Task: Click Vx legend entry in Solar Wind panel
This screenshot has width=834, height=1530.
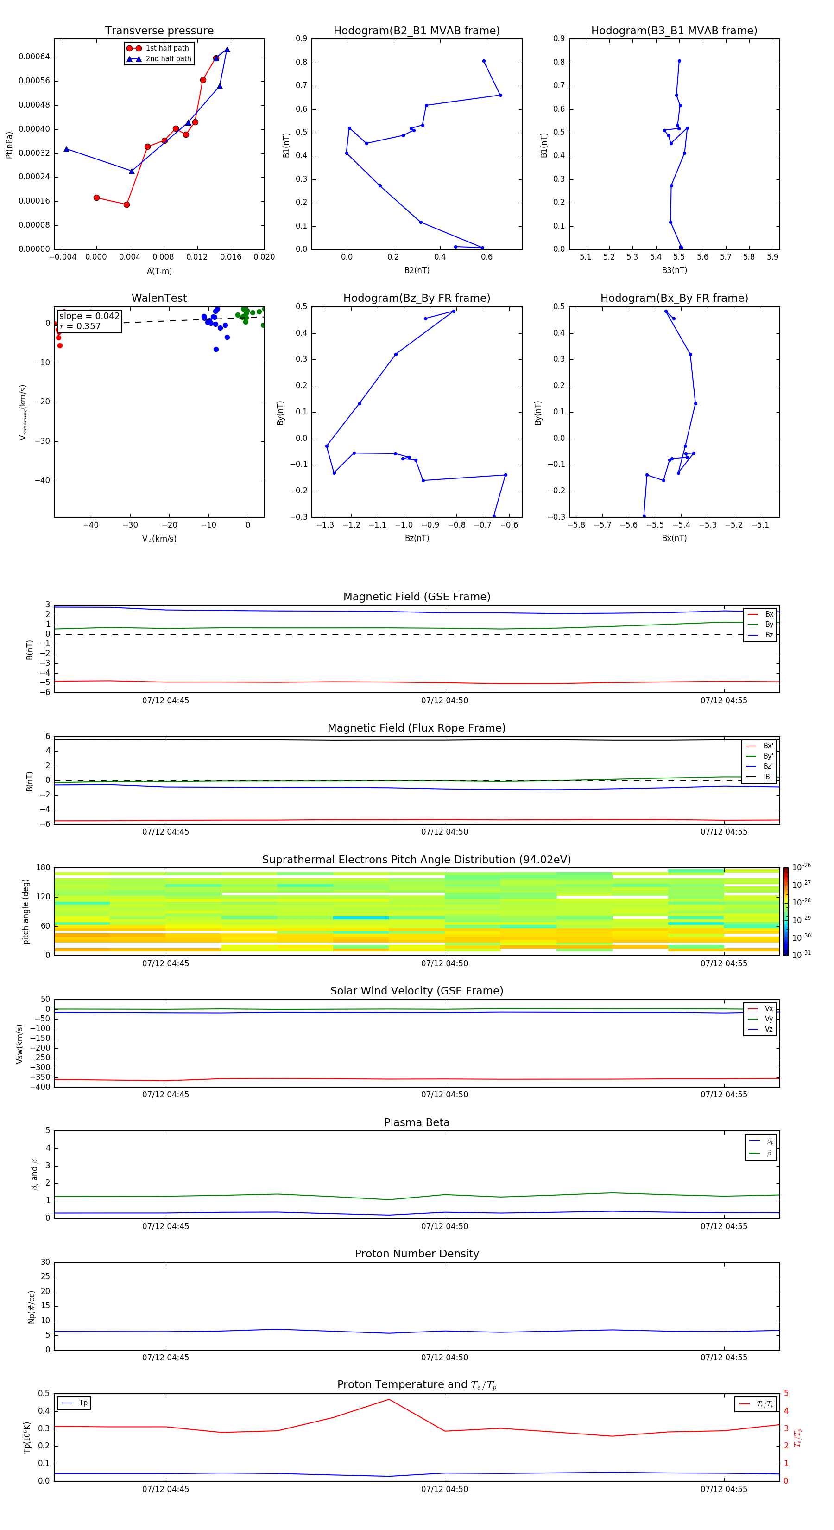Action: tap(761, 1008)
